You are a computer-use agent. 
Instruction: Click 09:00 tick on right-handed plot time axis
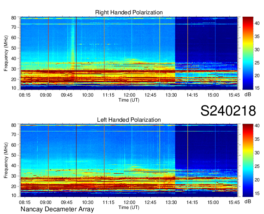coord(46,95)
